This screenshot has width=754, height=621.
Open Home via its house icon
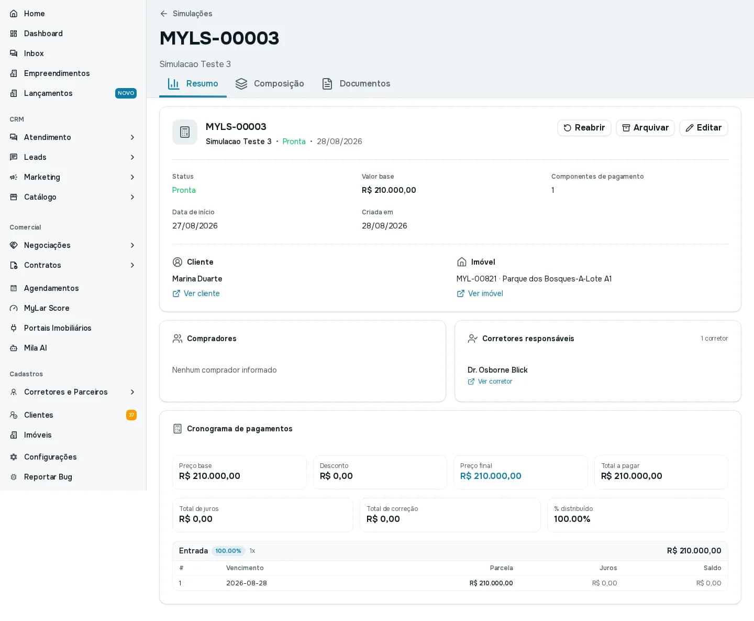pyautogui.click(x=14, y=14)
